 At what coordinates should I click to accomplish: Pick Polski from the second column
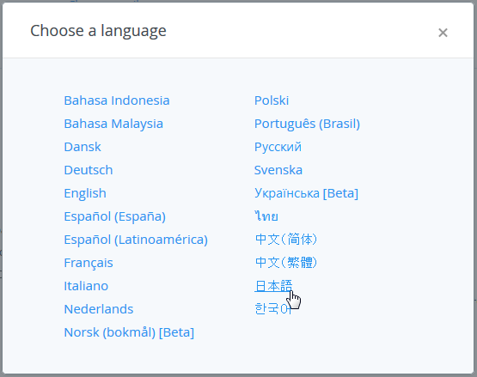pyautogui.click(x=272, y=100)
